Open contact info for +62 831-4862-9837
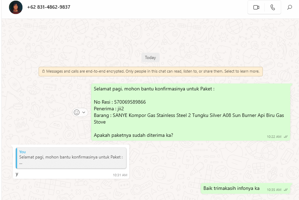299x200 pixels. point(49,7)
